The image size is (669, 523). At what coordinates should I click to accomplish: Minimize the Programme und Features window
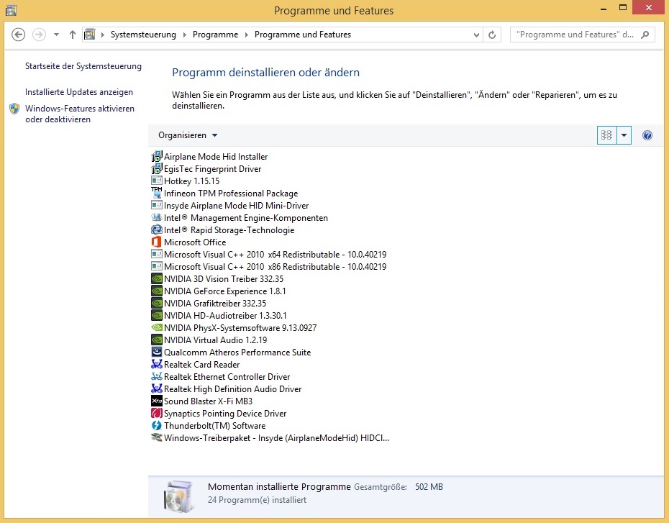coord(604,8)
